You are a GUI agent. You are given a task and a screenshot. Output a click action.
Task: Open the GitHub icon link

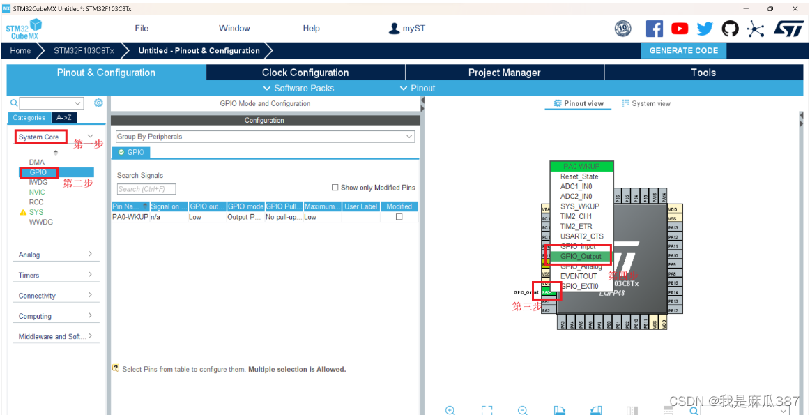[730, 29]
